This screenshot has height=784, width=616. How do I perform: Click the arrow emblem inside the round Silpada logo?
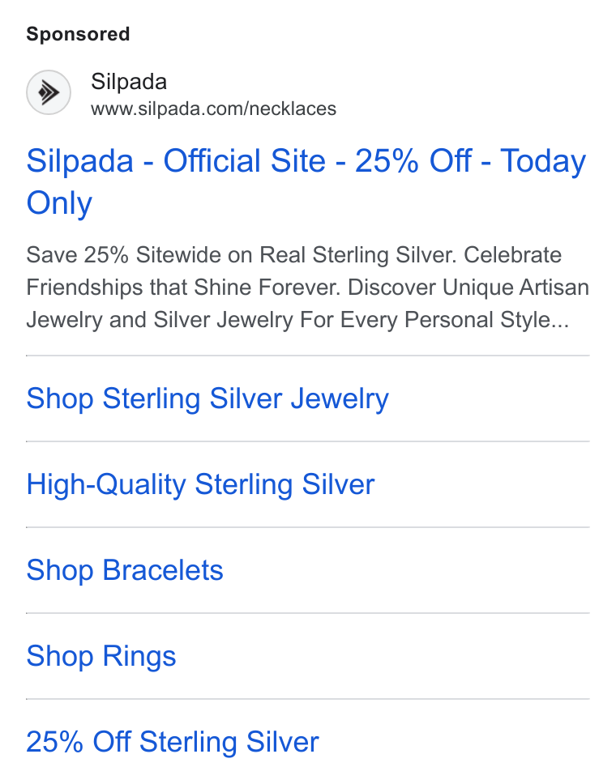[49, 92]
